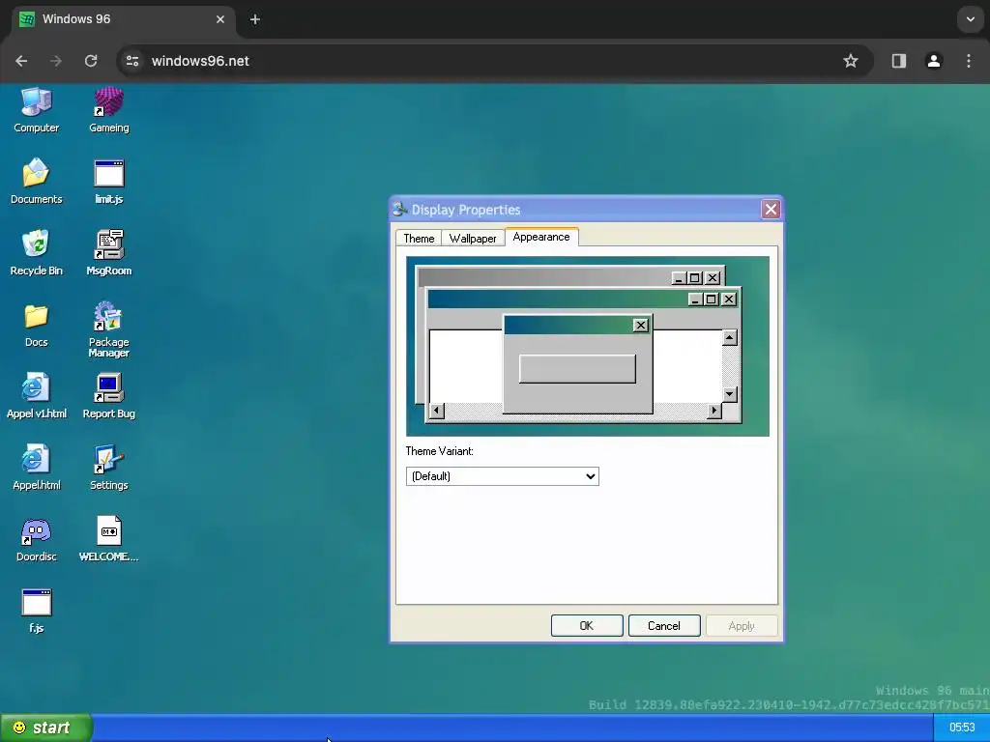Viewport: 990px width, 742px height.
Task: Open the tab search chevron in Chrome
Action: [x=971, y=19]
